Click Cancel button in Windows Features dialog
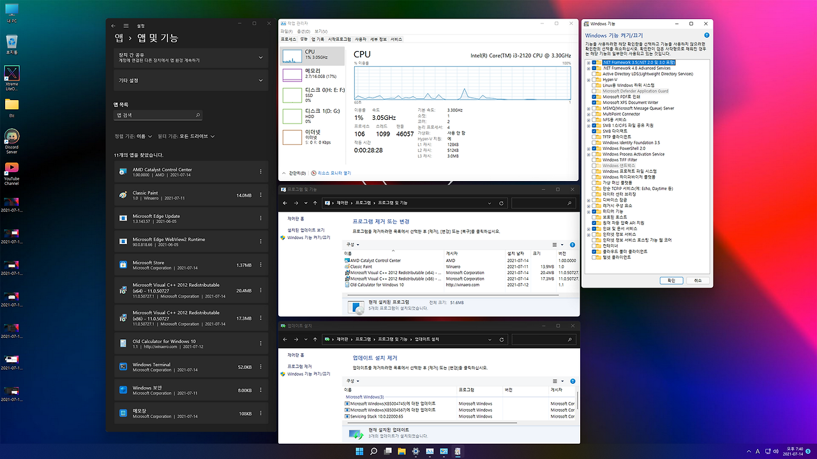The image size is (817, 459). click(x=698, y=280)
